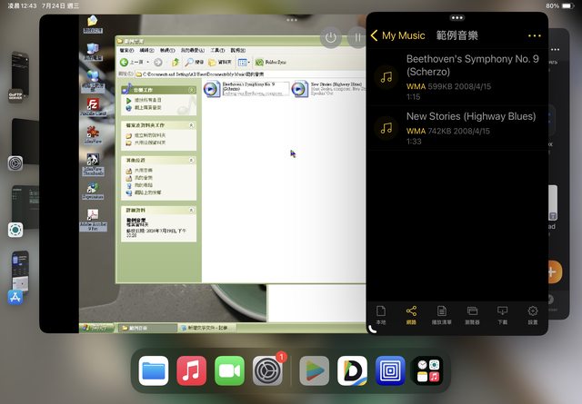Switch to the 網路 network tab
Screen dimensions: 582x404
point(411,314)
